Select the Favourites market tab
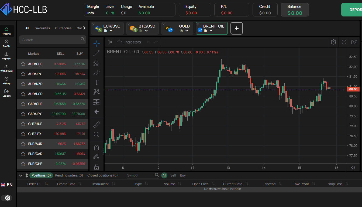This screenshot has height=207, width=362. click(x=42, y=28)
